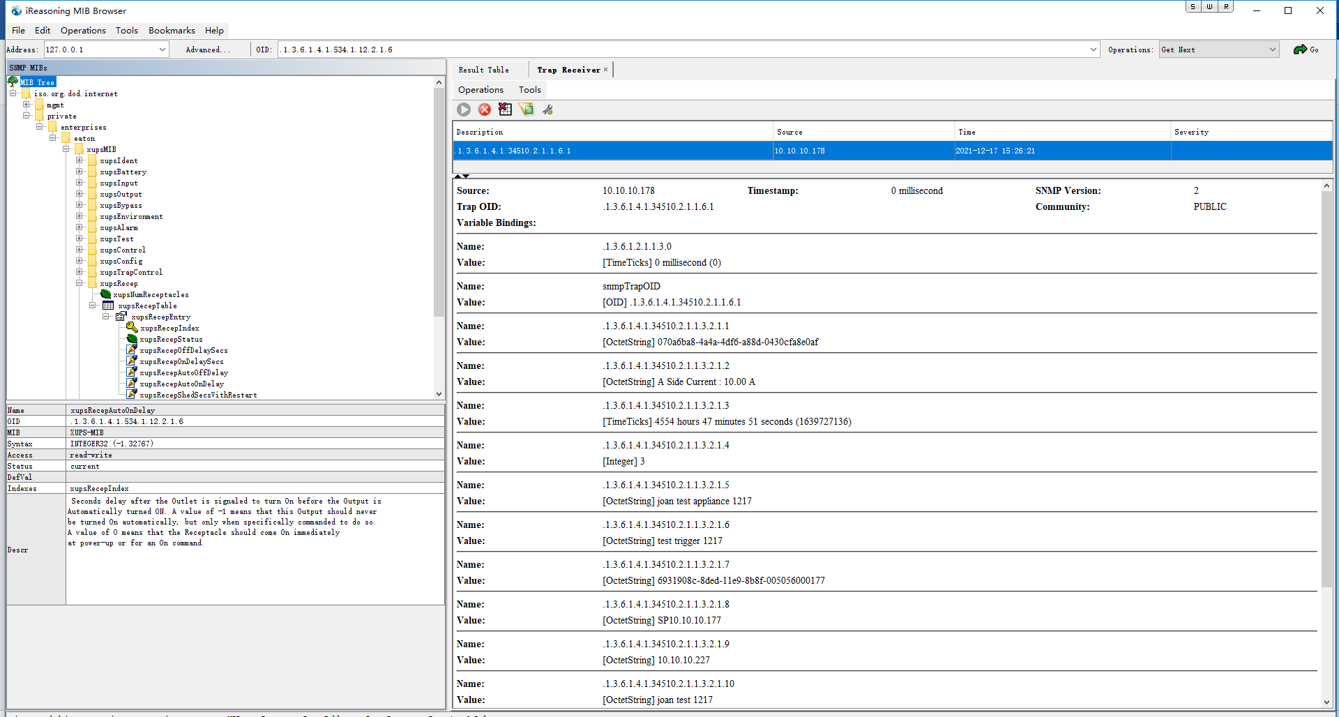Open the trap filter tool

point(527,110)
